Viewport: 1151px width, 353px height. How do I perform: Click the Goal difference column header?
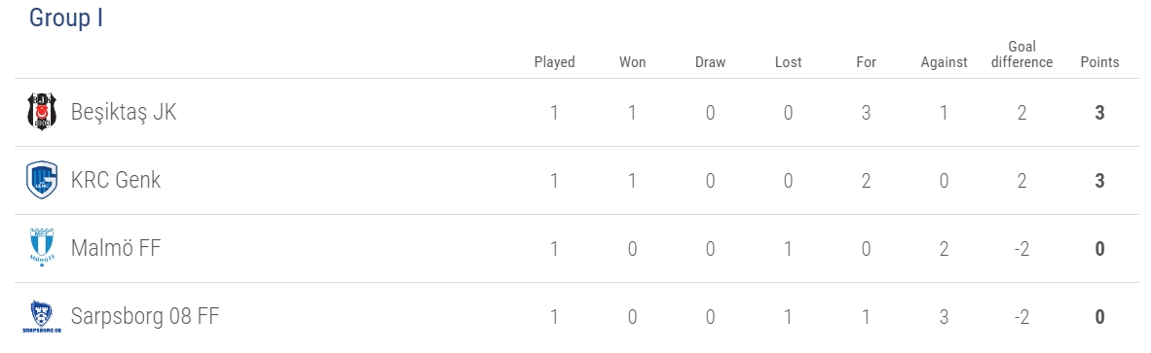tap(1021, 54)
